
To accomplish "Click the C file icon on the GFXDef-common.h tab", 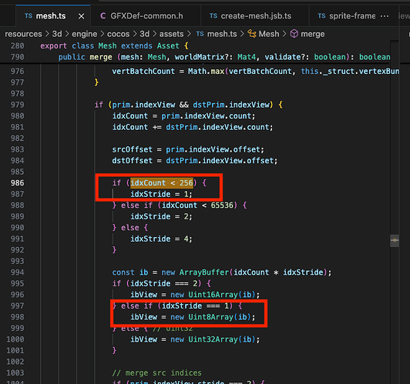I will pos(103,16).
